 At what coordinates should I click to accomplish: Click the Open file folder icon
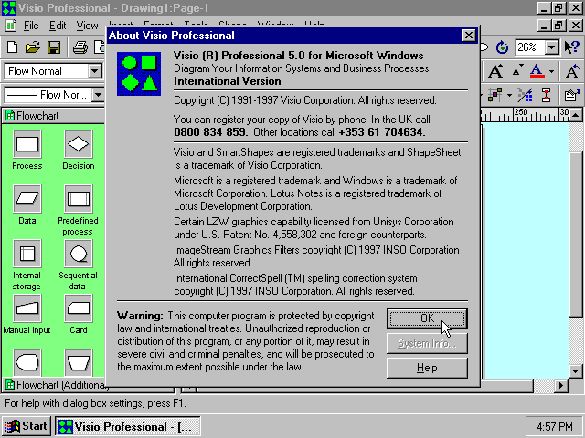click(x=33, y=47)
